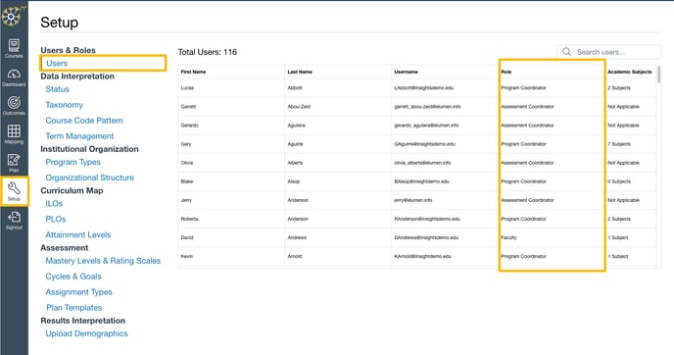
Task: Open Upload Demographics
Action: [x=86, y=333]
